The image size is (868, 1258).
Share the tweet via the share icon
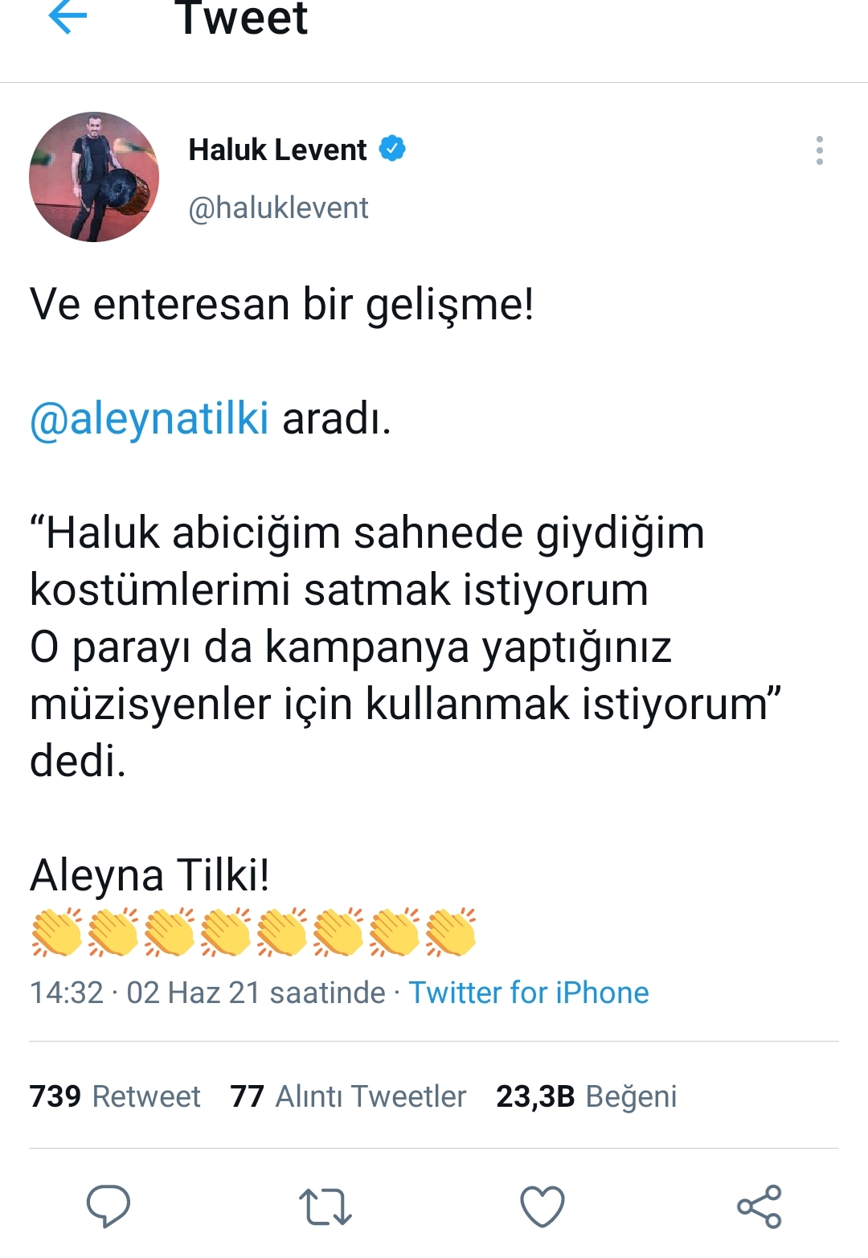759,1207
